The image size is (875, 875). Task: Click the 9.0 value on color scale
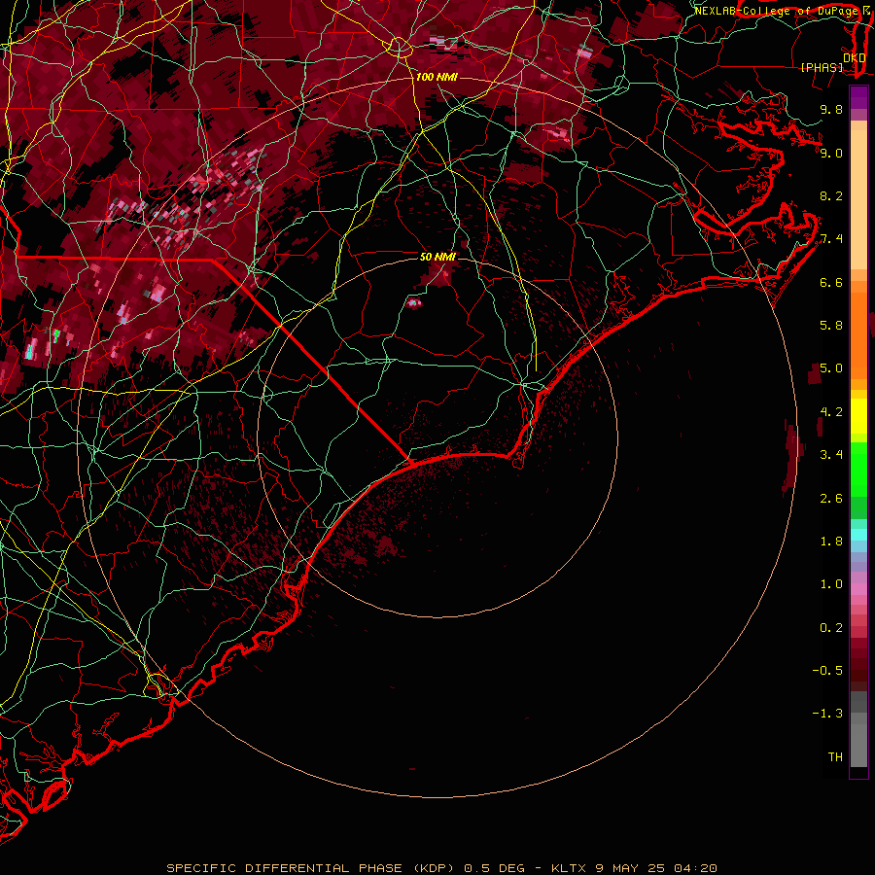pyautogui.click(x=831, y=153)
